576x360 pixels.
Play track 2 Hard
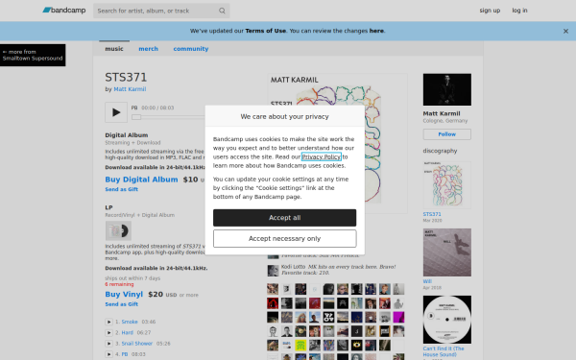(x=108, y=333)
